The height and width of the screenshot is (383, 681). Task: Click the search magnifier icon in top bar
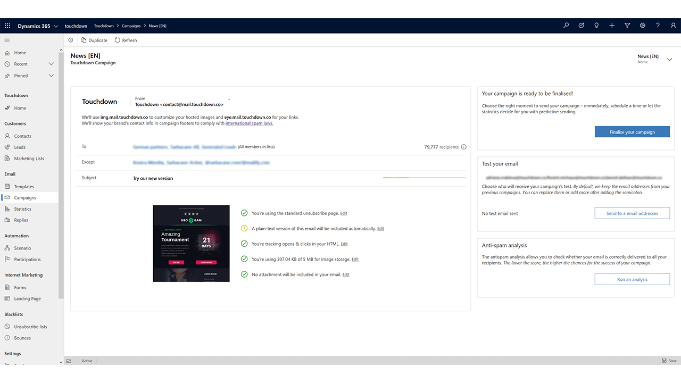(566, 26)
